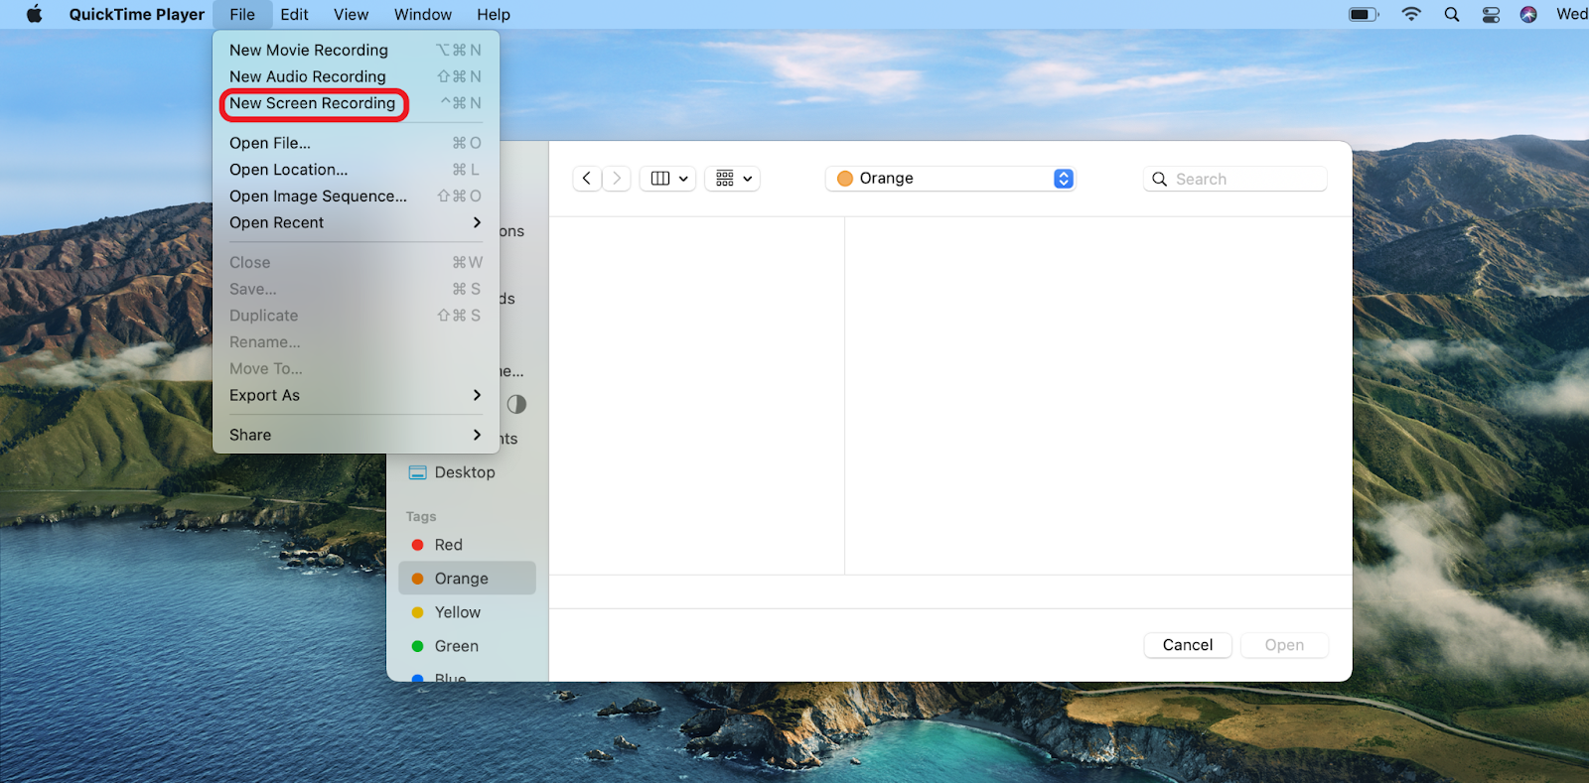
Task: Go back in the file dialog
Action: pyautogui.click(x=587, y=179)
